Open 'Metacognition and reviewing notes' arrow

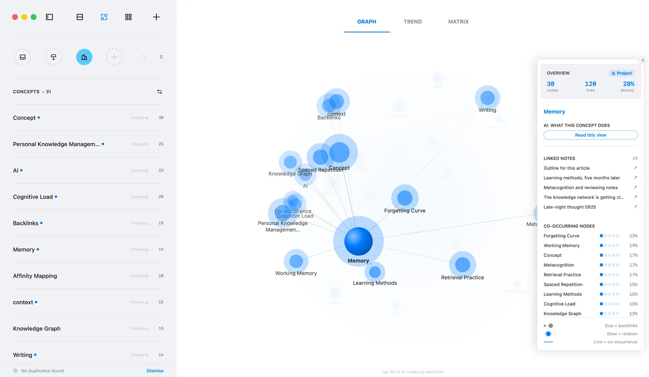pos(635,187)
